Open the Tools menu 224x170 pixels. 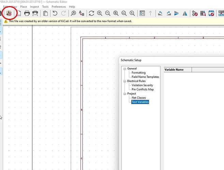tap(45, 7)
